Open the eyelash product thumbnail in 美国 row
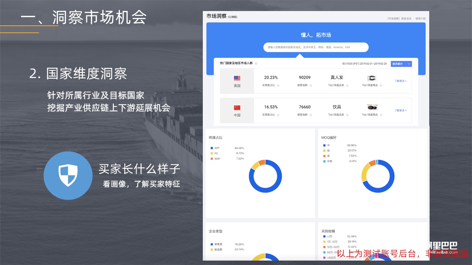 coord(372,78)
